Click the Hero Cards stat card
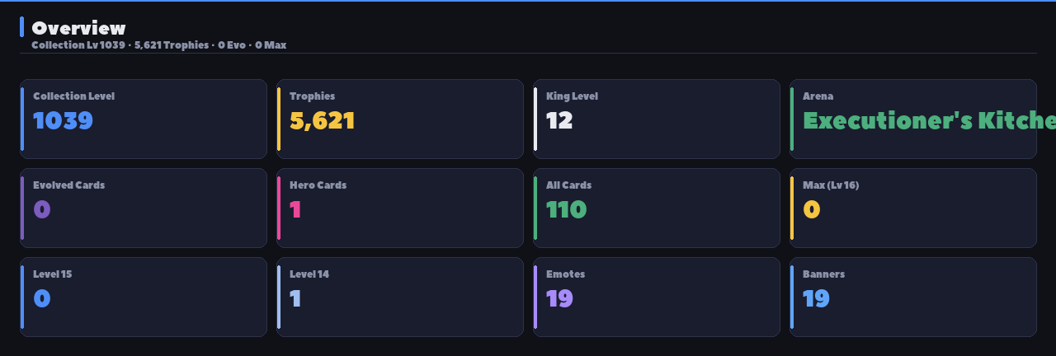Image resolution: width=1056 pixels, height=356 pixels. (x=400, y=208)
